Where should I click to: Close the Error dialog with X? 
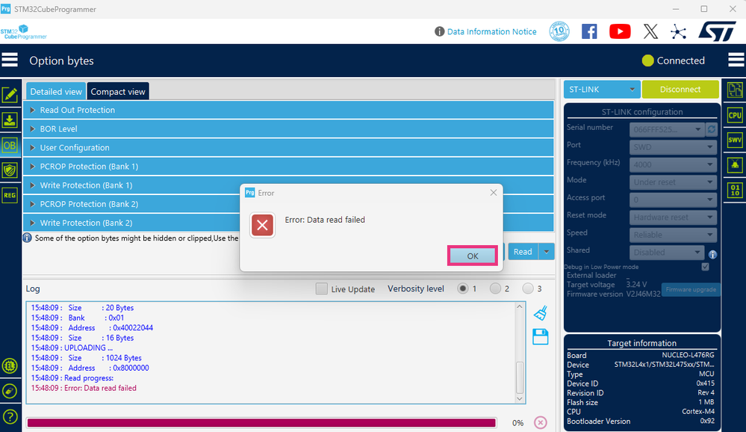pos(494,192)
